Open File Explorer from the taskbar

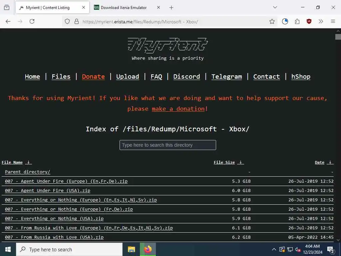(x=131, y=249)
